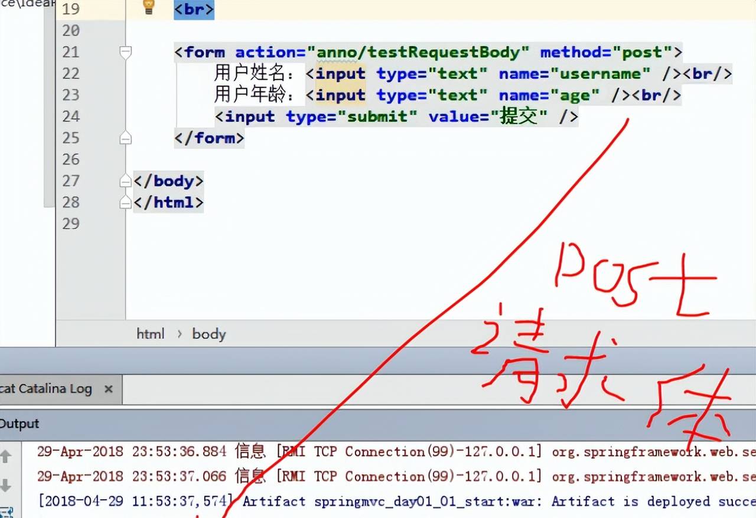Click line number 26 in the gutter

[70, 159]
